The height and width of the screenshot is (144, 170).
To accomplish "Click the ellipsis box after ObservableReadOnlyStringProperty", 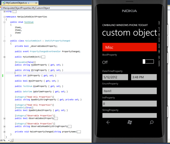I will 70,126.
